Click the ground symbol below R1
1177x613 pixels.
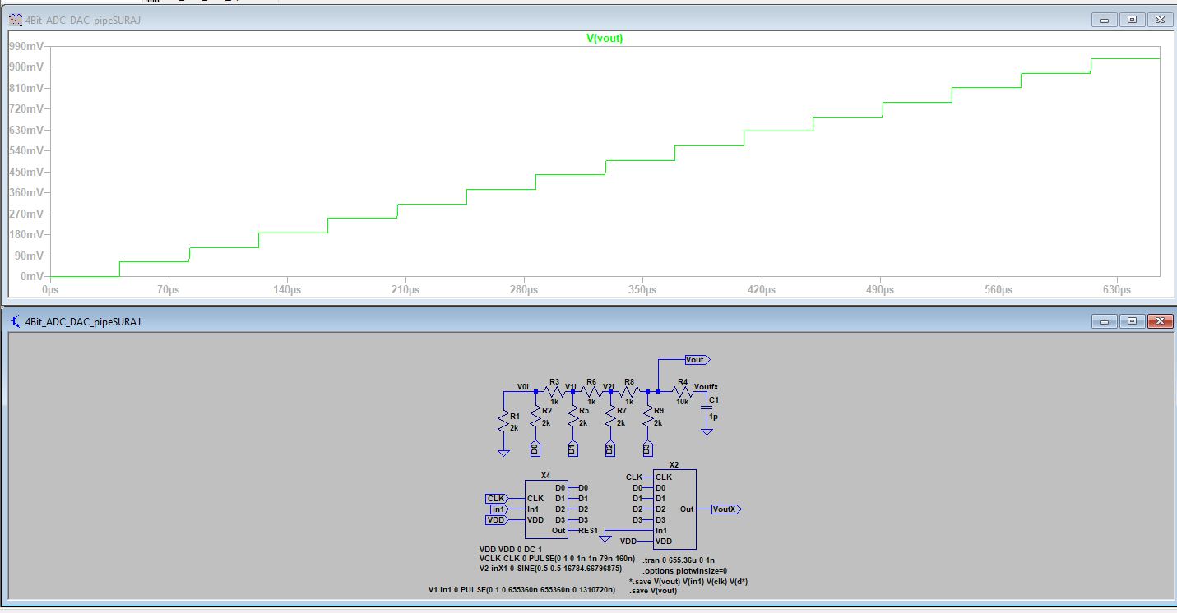pos(503,451)
